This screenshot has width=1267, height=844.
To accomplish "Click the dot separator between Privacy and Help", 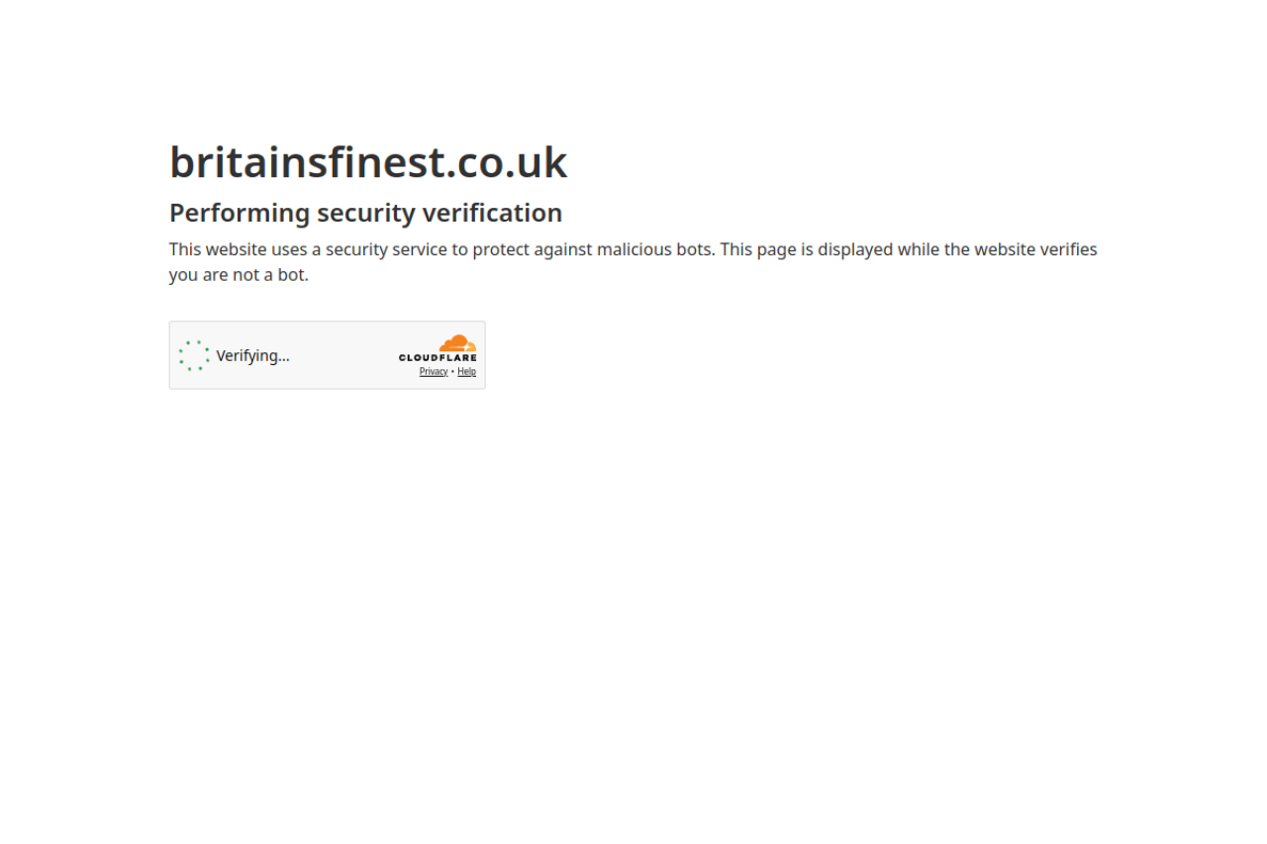I will click(452, 372).
